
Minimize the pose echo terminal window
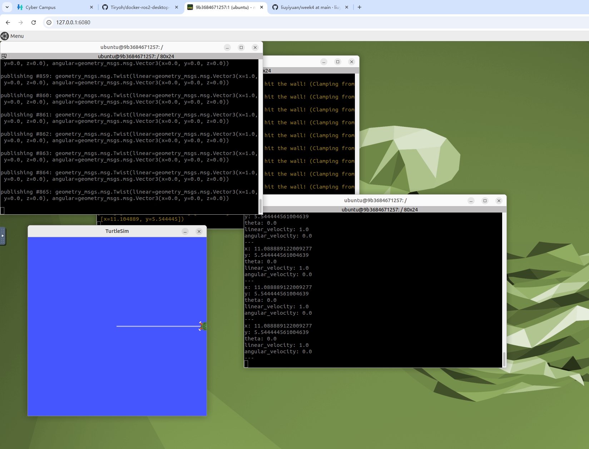coord(471,201)
